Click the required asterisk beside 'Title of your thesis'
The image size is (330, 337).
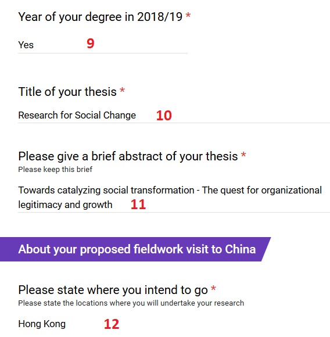click(122, 90)
